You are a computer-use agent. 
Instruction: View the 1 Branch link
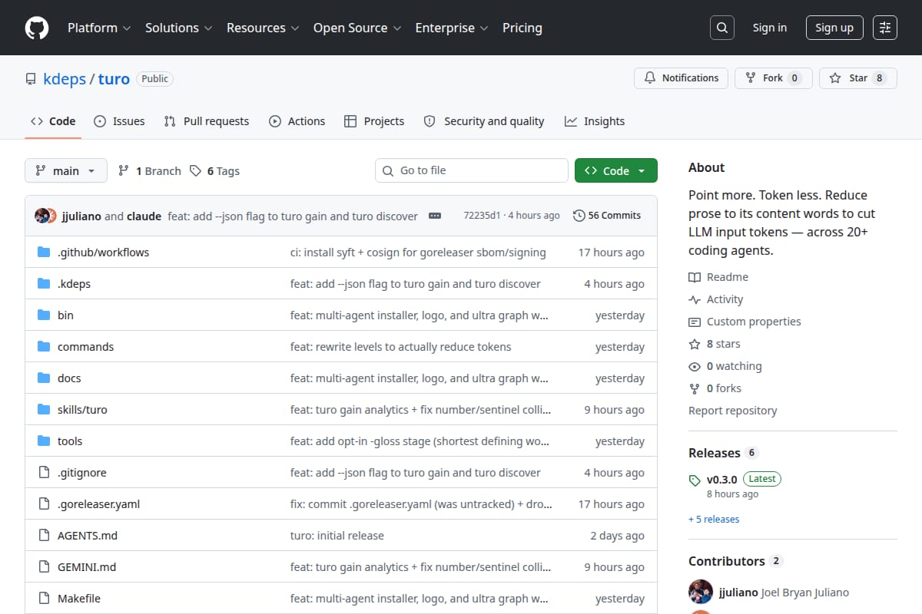(x=150, y=171)
